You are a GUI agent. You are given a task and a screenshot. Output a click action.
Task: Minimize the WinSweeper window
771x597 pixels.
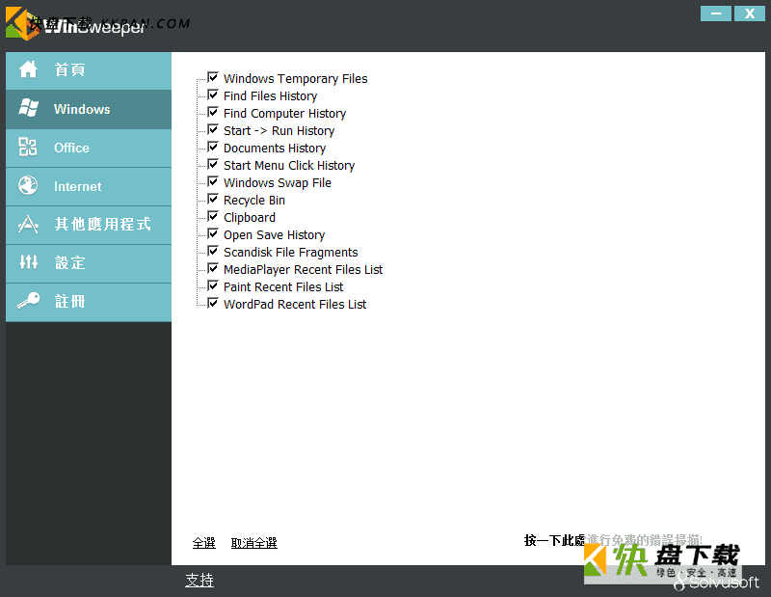[x=716, y=14]
